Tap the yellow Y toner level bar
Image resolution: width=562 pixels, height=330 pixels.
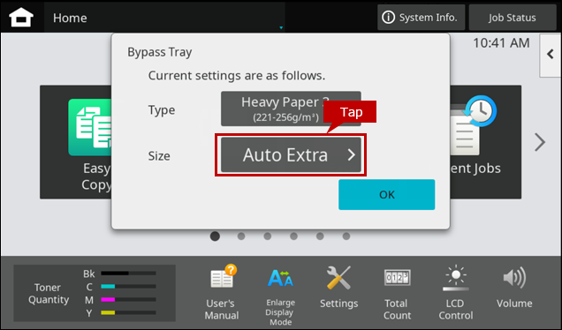click(x=128, y=312)
